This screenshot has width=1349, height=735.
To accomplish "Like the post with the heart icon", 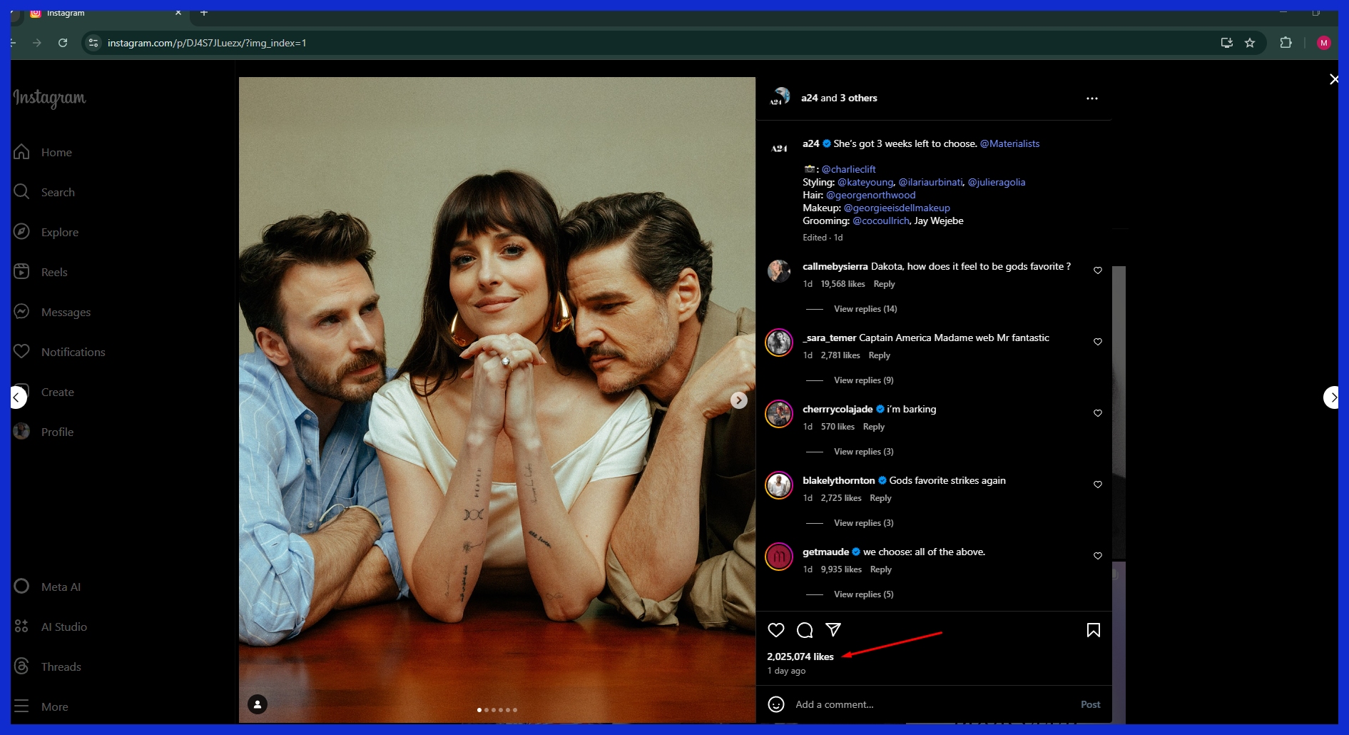I will click(776, 630).
